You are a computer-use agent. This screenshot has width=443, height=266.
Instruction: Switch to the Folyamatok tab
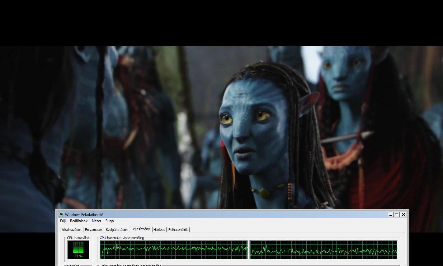[94, 230]
